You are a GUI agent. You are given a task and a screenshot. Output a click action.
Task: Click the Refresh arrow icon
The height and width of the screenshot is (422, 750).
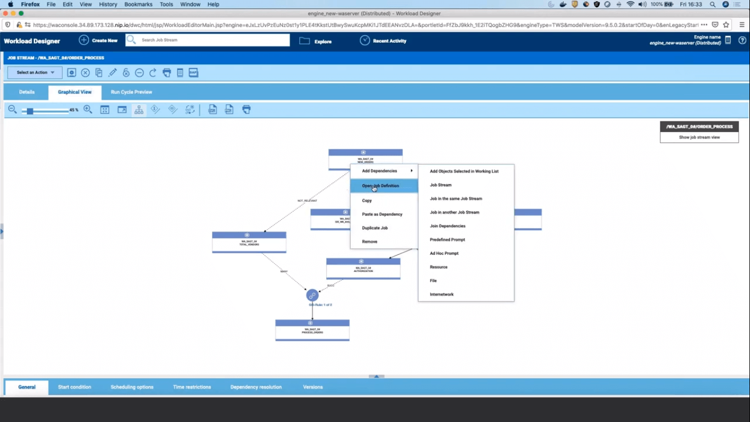point(153,73)
